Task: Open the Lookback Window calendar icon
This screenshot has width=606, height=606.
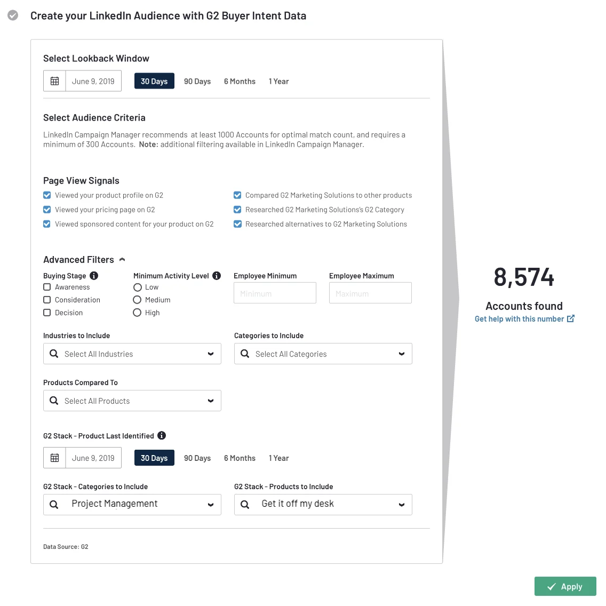Action: (x=55, y=81)
